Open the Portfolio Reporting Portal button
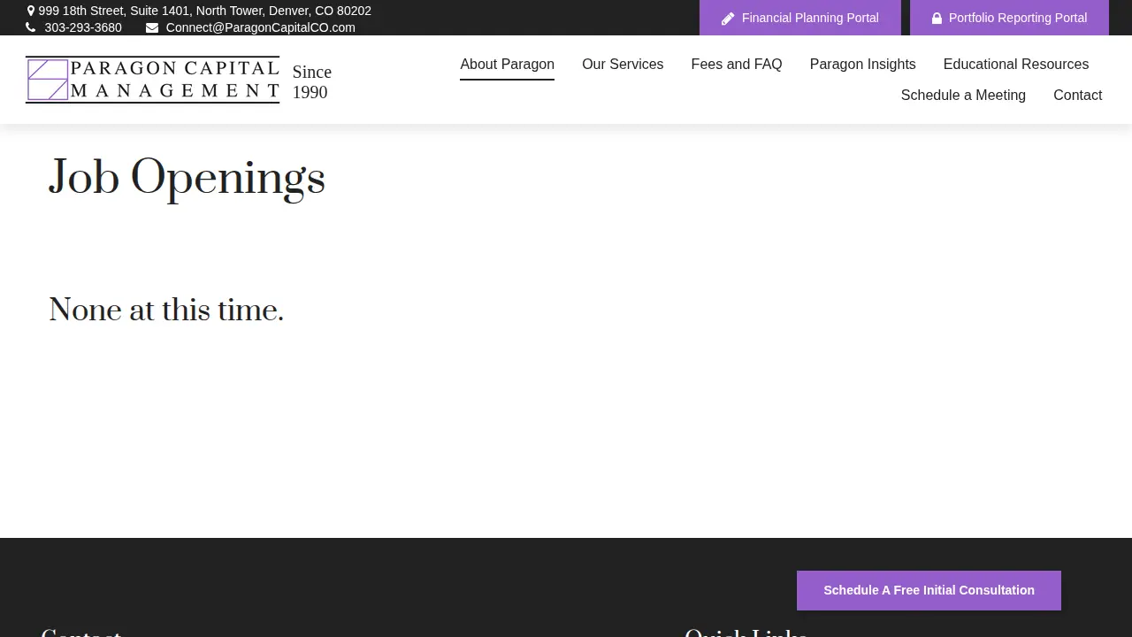1132x637 pixels. click(1009, 18)
